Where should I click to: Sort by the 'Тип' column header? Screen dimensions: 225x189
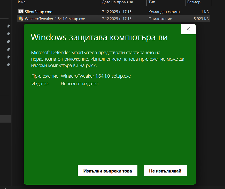pos(152,2)
